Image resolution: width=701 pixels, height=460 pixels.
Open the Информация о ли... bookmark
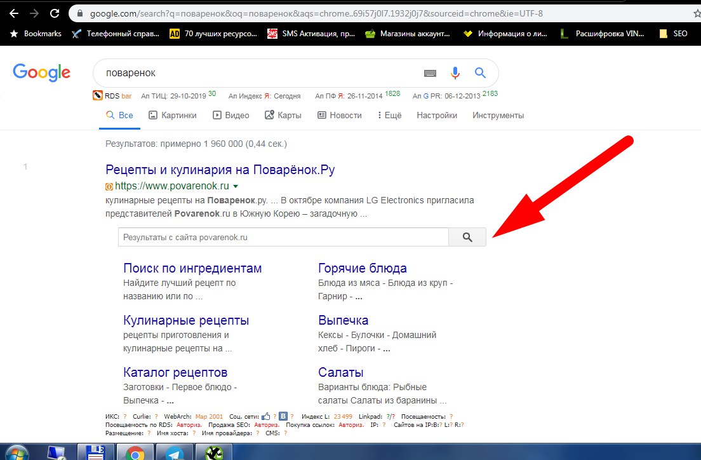tap(505, 34)
